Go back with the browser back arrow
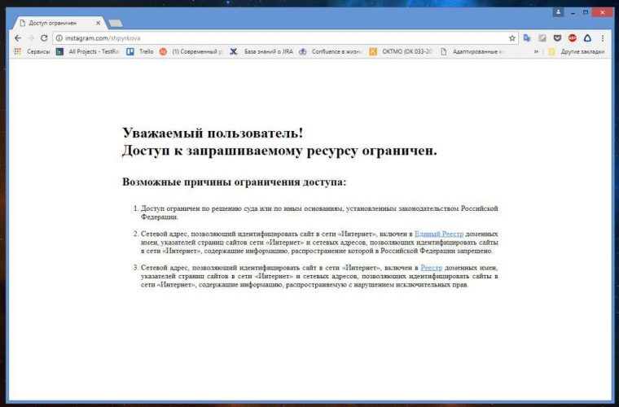The image size is (619, 407). pos(18,38)
